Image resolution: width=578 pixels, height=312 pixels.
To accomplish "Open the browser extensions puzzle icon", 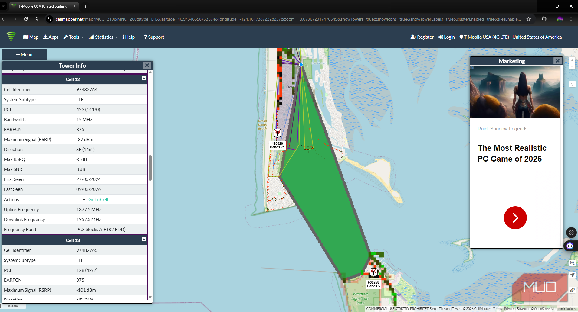I will click(544, 19).
